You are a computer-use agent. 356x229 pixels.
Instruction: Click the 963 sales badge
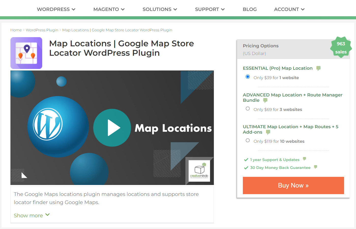(341, 48)
